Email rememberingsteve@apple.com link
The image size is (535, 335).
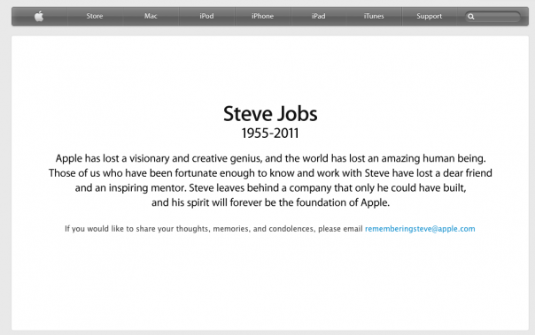[x=420, y=229]
